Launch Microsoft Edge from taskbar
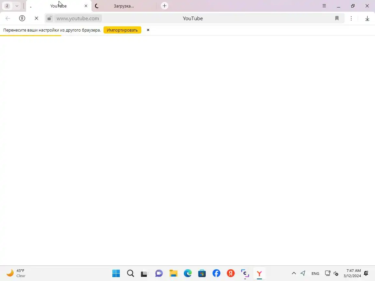The height and width of the screenshot is (281, 375). coord(188,273)
